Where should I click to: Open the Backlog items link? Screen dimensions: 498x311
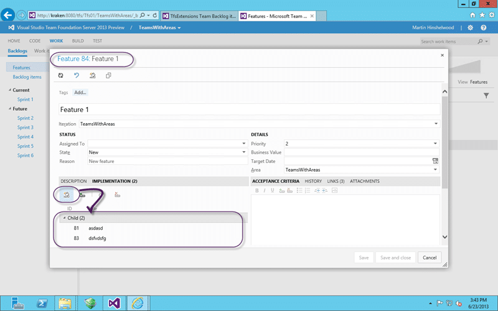coord(27,77)
